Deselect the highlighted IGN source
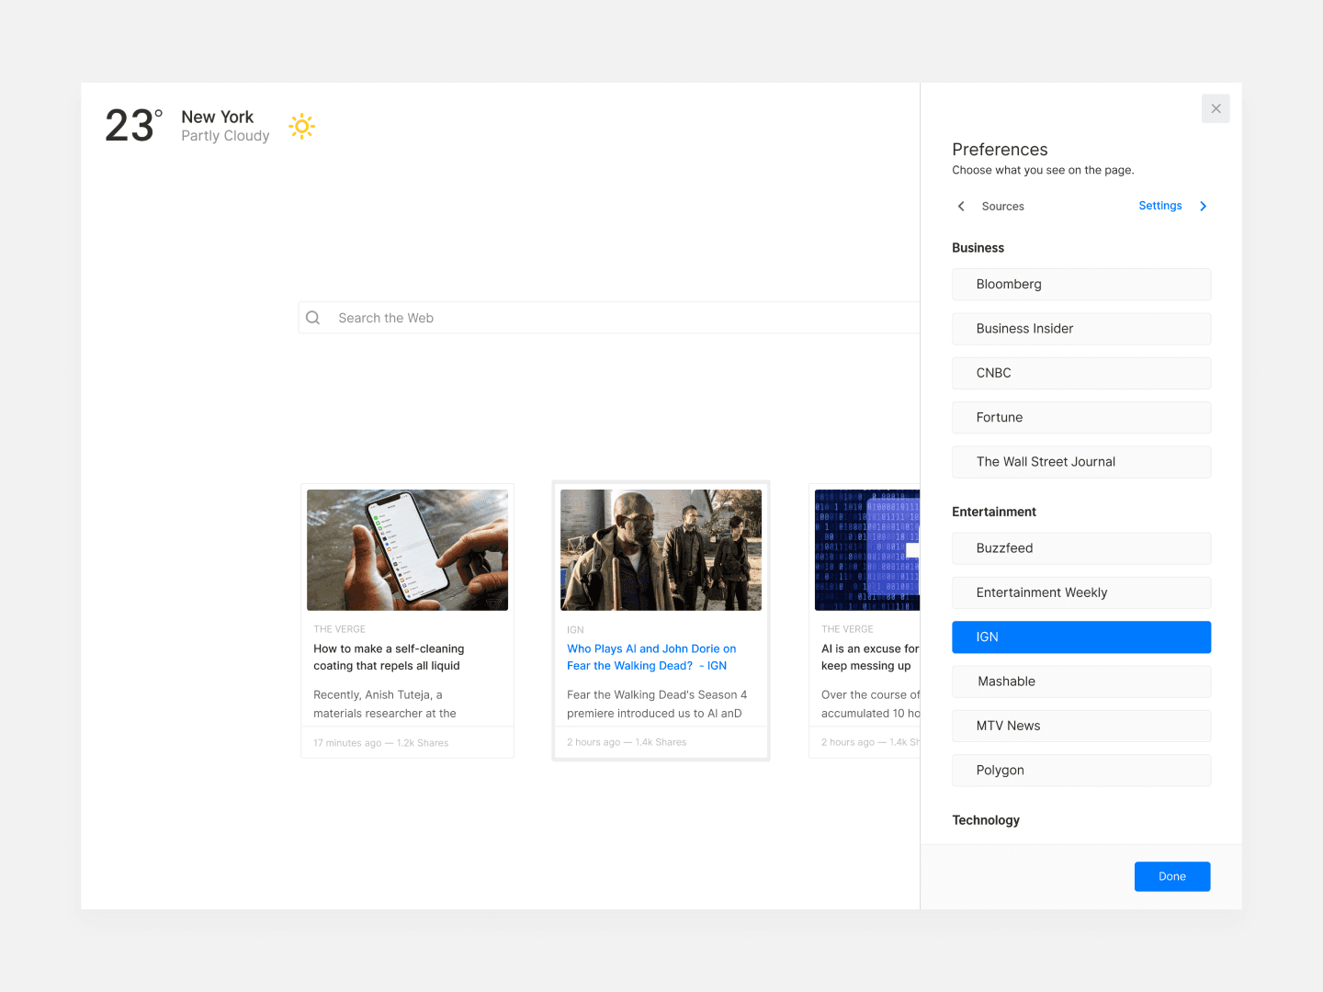This screenshot has height=992, width=1323. [1080, 637]
